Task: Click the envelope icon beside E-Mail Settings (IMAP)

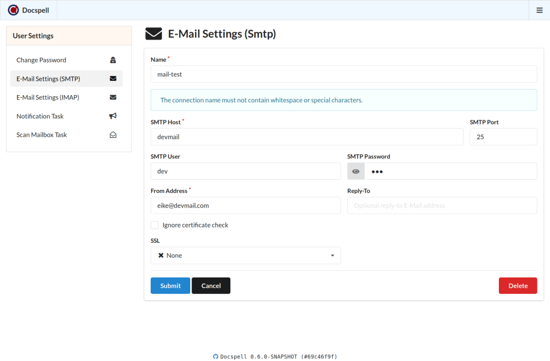Action: pos(113,97)
